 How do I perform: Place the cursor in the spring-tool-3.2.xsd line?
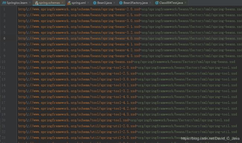click(127, 91)
